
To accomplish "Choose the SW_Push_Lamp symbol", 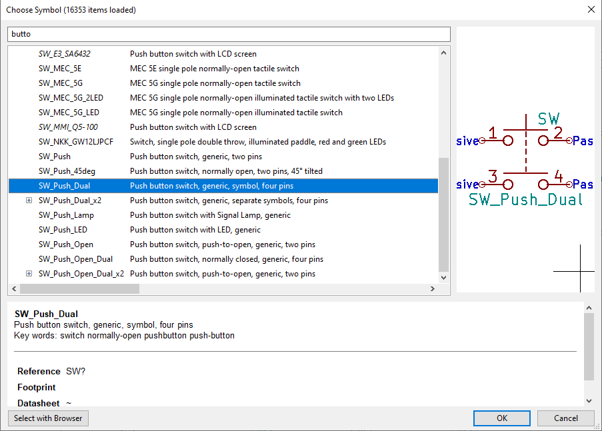I will (x=66, y=215).
